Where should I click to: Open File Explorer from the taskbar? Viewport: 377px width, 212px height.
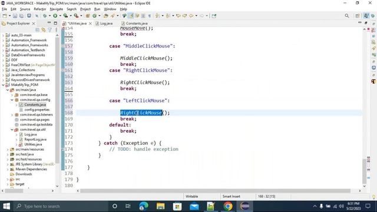160,206
